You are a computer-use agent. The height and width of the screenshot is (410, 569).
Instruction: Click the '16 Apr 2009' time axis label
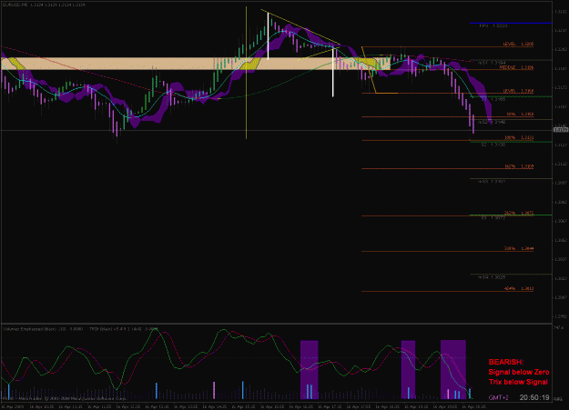pos(12,406)
